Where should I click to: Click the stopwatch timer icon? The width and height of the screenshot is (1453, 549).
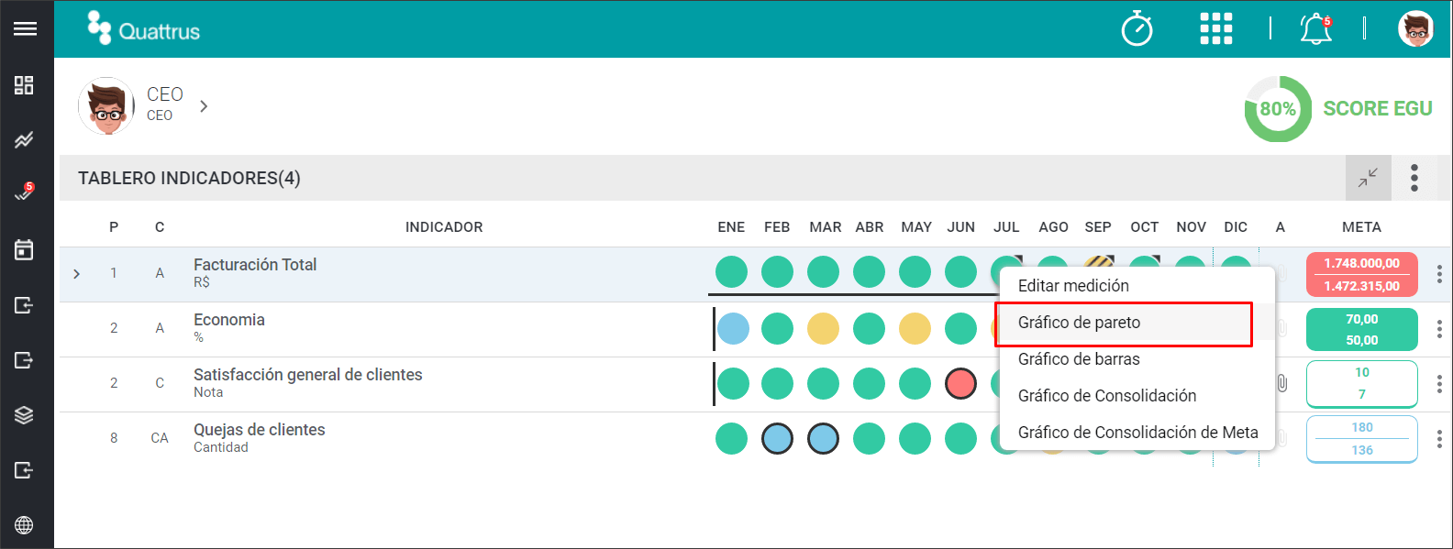pos(1137,28)
